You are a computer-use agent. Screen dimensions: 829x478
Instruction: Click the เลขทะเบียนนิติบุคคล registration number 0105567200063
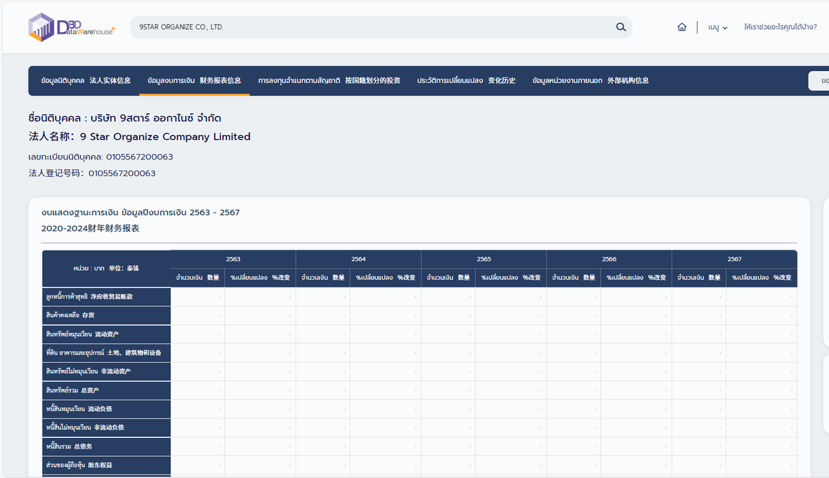pyautogui.click(x=101, y=157)
